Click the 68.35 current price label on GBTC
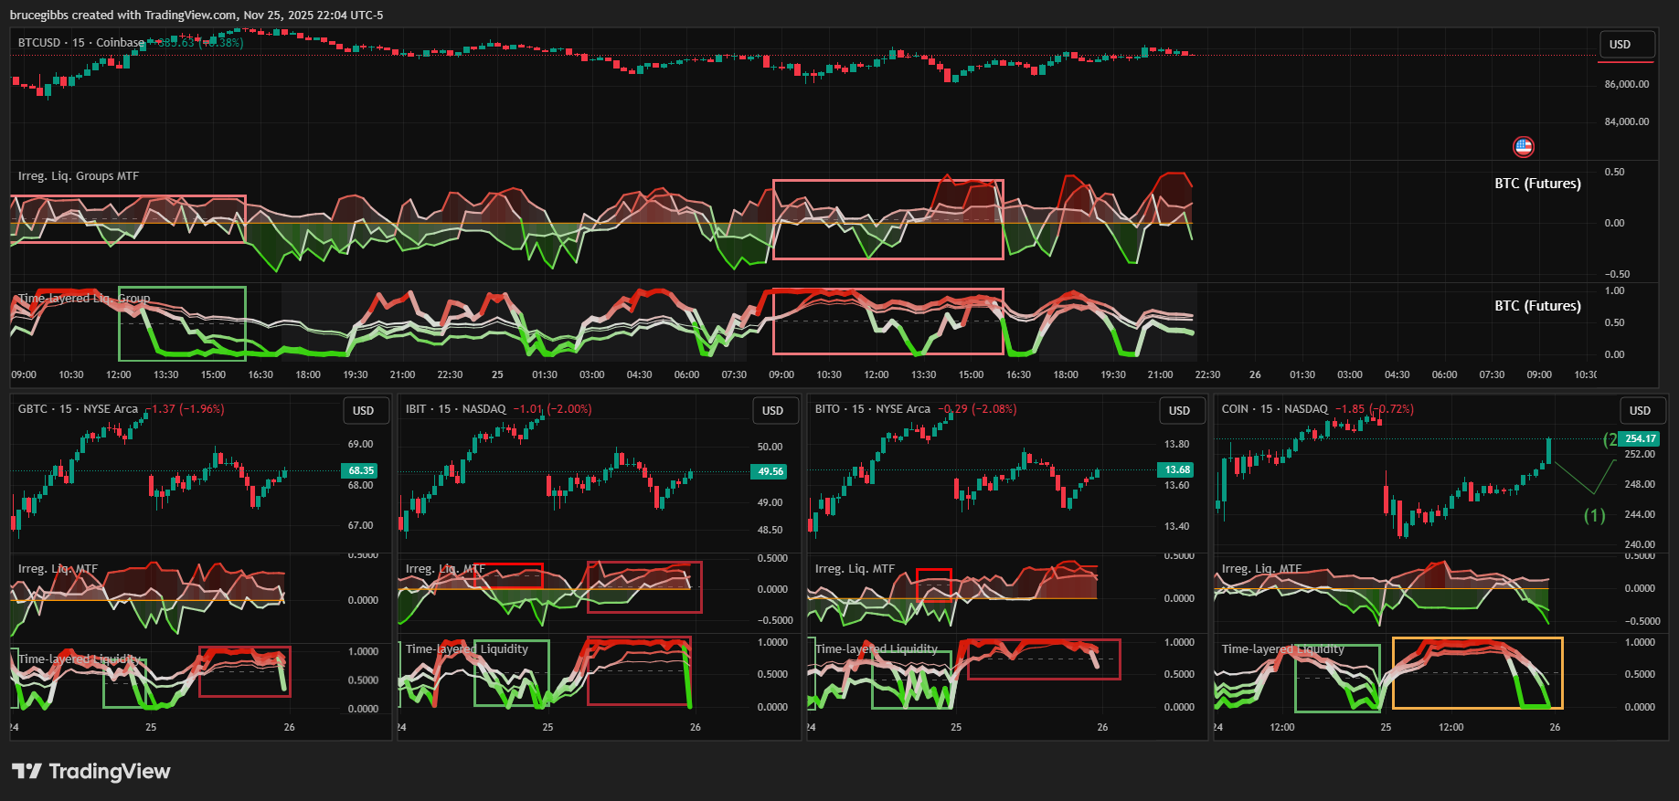 tap(361, 471)
